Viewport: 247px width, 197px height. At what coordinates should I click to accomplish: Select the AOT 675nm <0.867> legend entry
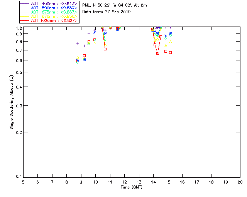49,12
